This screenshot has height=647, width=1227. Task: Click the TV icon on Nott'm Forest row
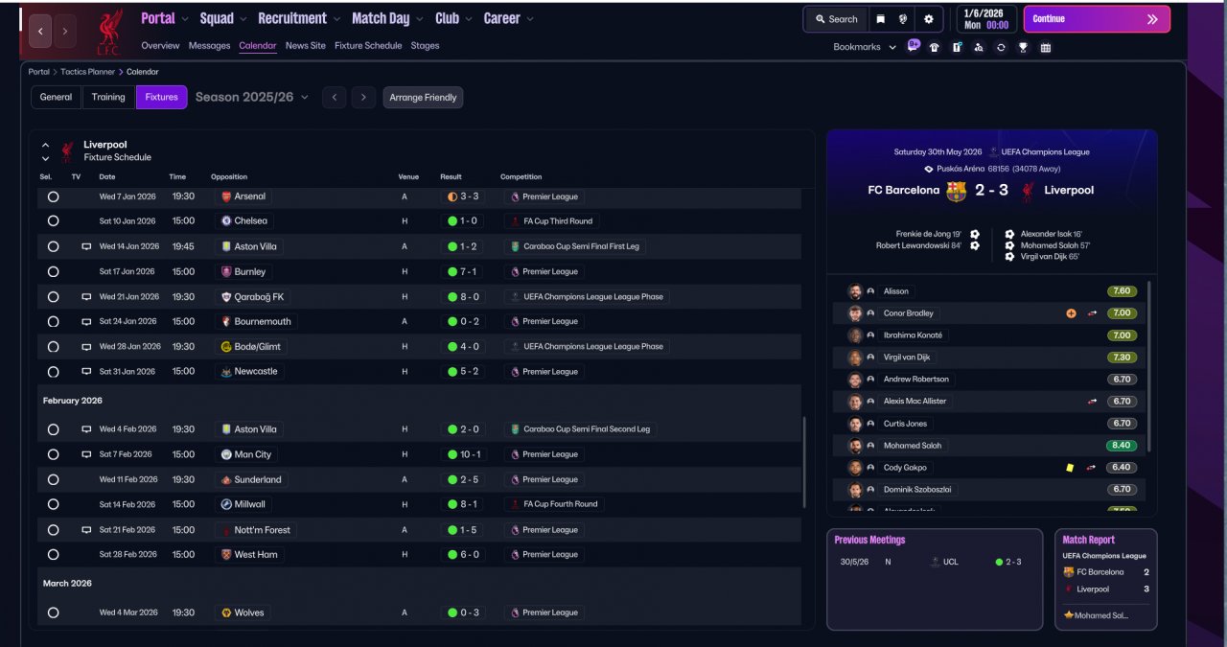point(86,530)
